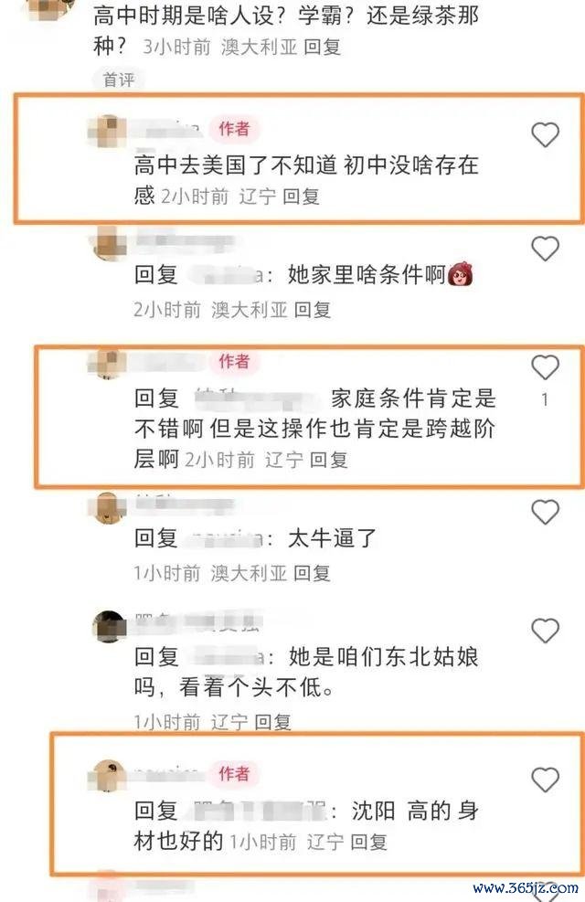The height and width of the screenshot is (902, 585).
Task: Tap heart on 家庭条件肯定是不错啊 comment
Action: [545, 367]
